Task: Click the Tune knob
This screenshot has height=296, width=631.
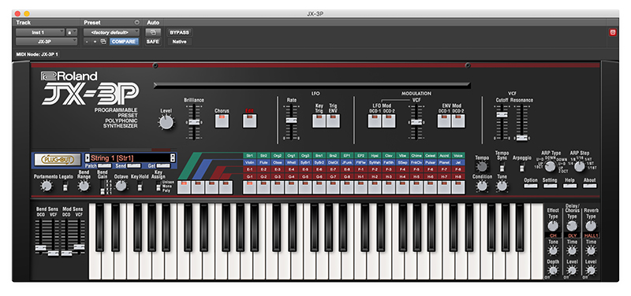Action: (x=502, y=186)
